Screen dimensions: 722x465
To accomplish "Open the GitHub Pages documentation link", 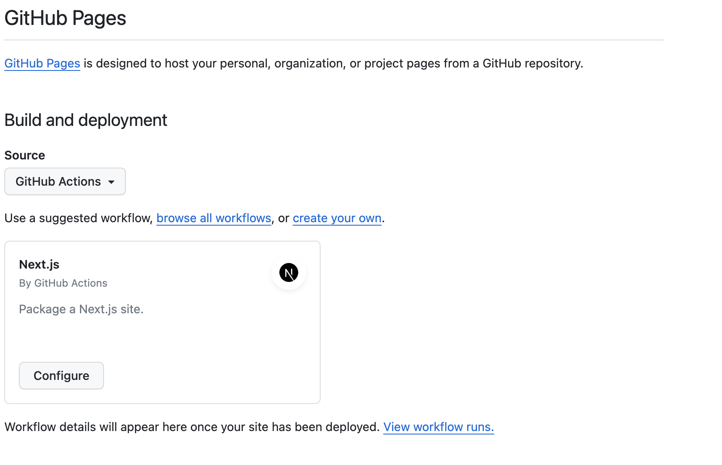I will pos(42,63).
